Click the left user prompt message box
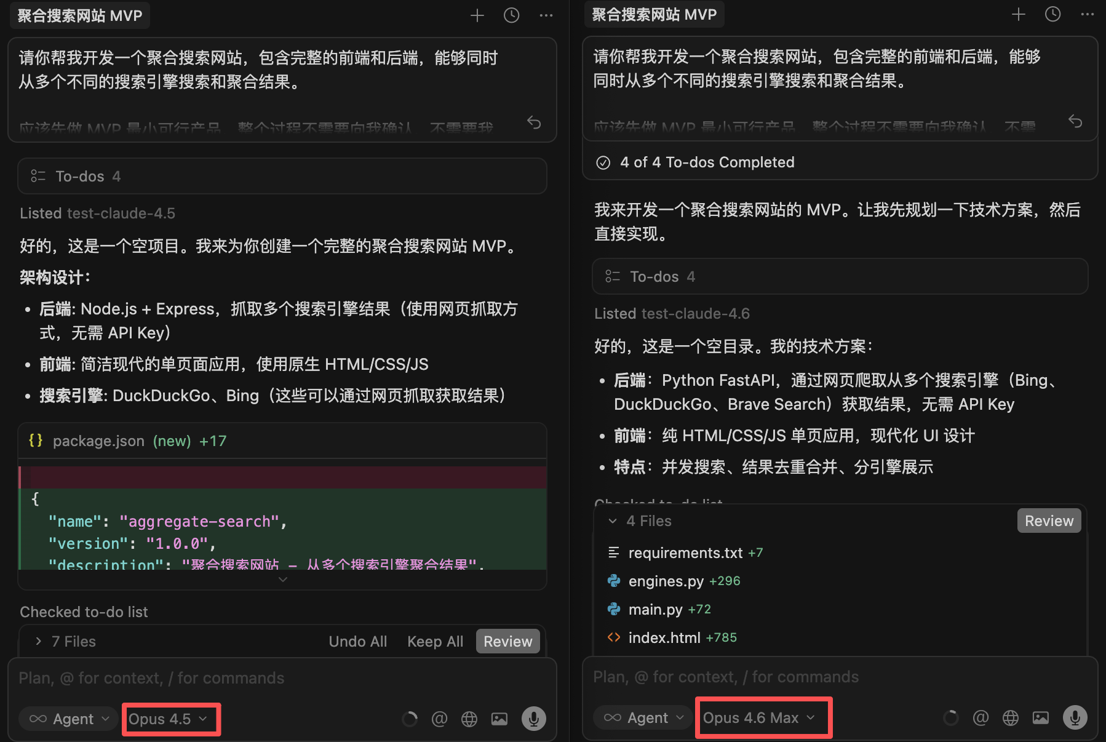Image resolution: width=1106 pixels, height=742 pixels. (282, 90)
